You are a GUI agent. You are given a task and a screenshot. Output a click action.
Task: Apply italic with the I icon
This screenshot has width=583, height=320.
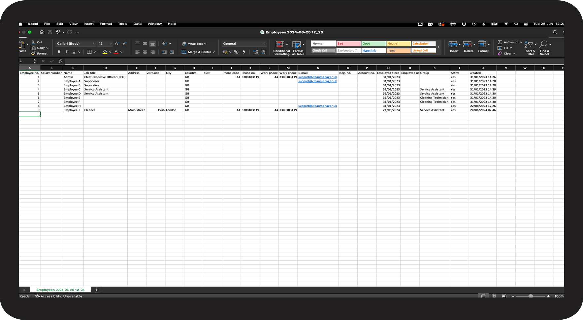(66, 52)
